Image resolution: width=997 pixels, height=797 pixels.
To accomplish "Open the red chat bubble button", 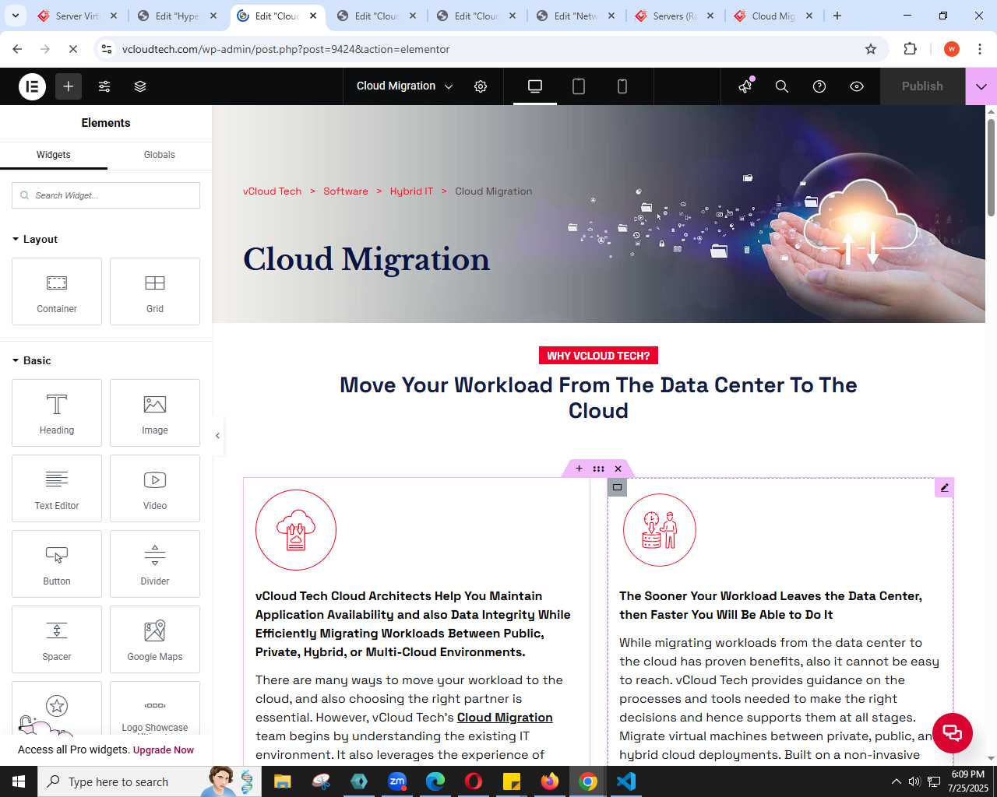I will 952,732.
